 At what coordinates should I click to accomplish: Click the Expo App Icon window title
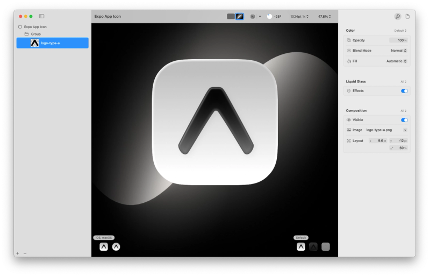click(107, 17)
